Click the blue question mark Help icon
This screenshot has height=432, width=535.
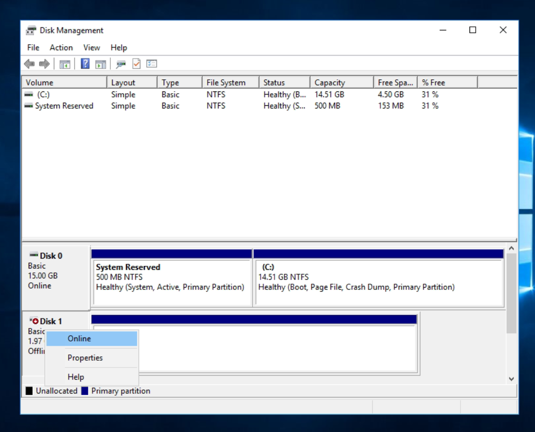85,64
